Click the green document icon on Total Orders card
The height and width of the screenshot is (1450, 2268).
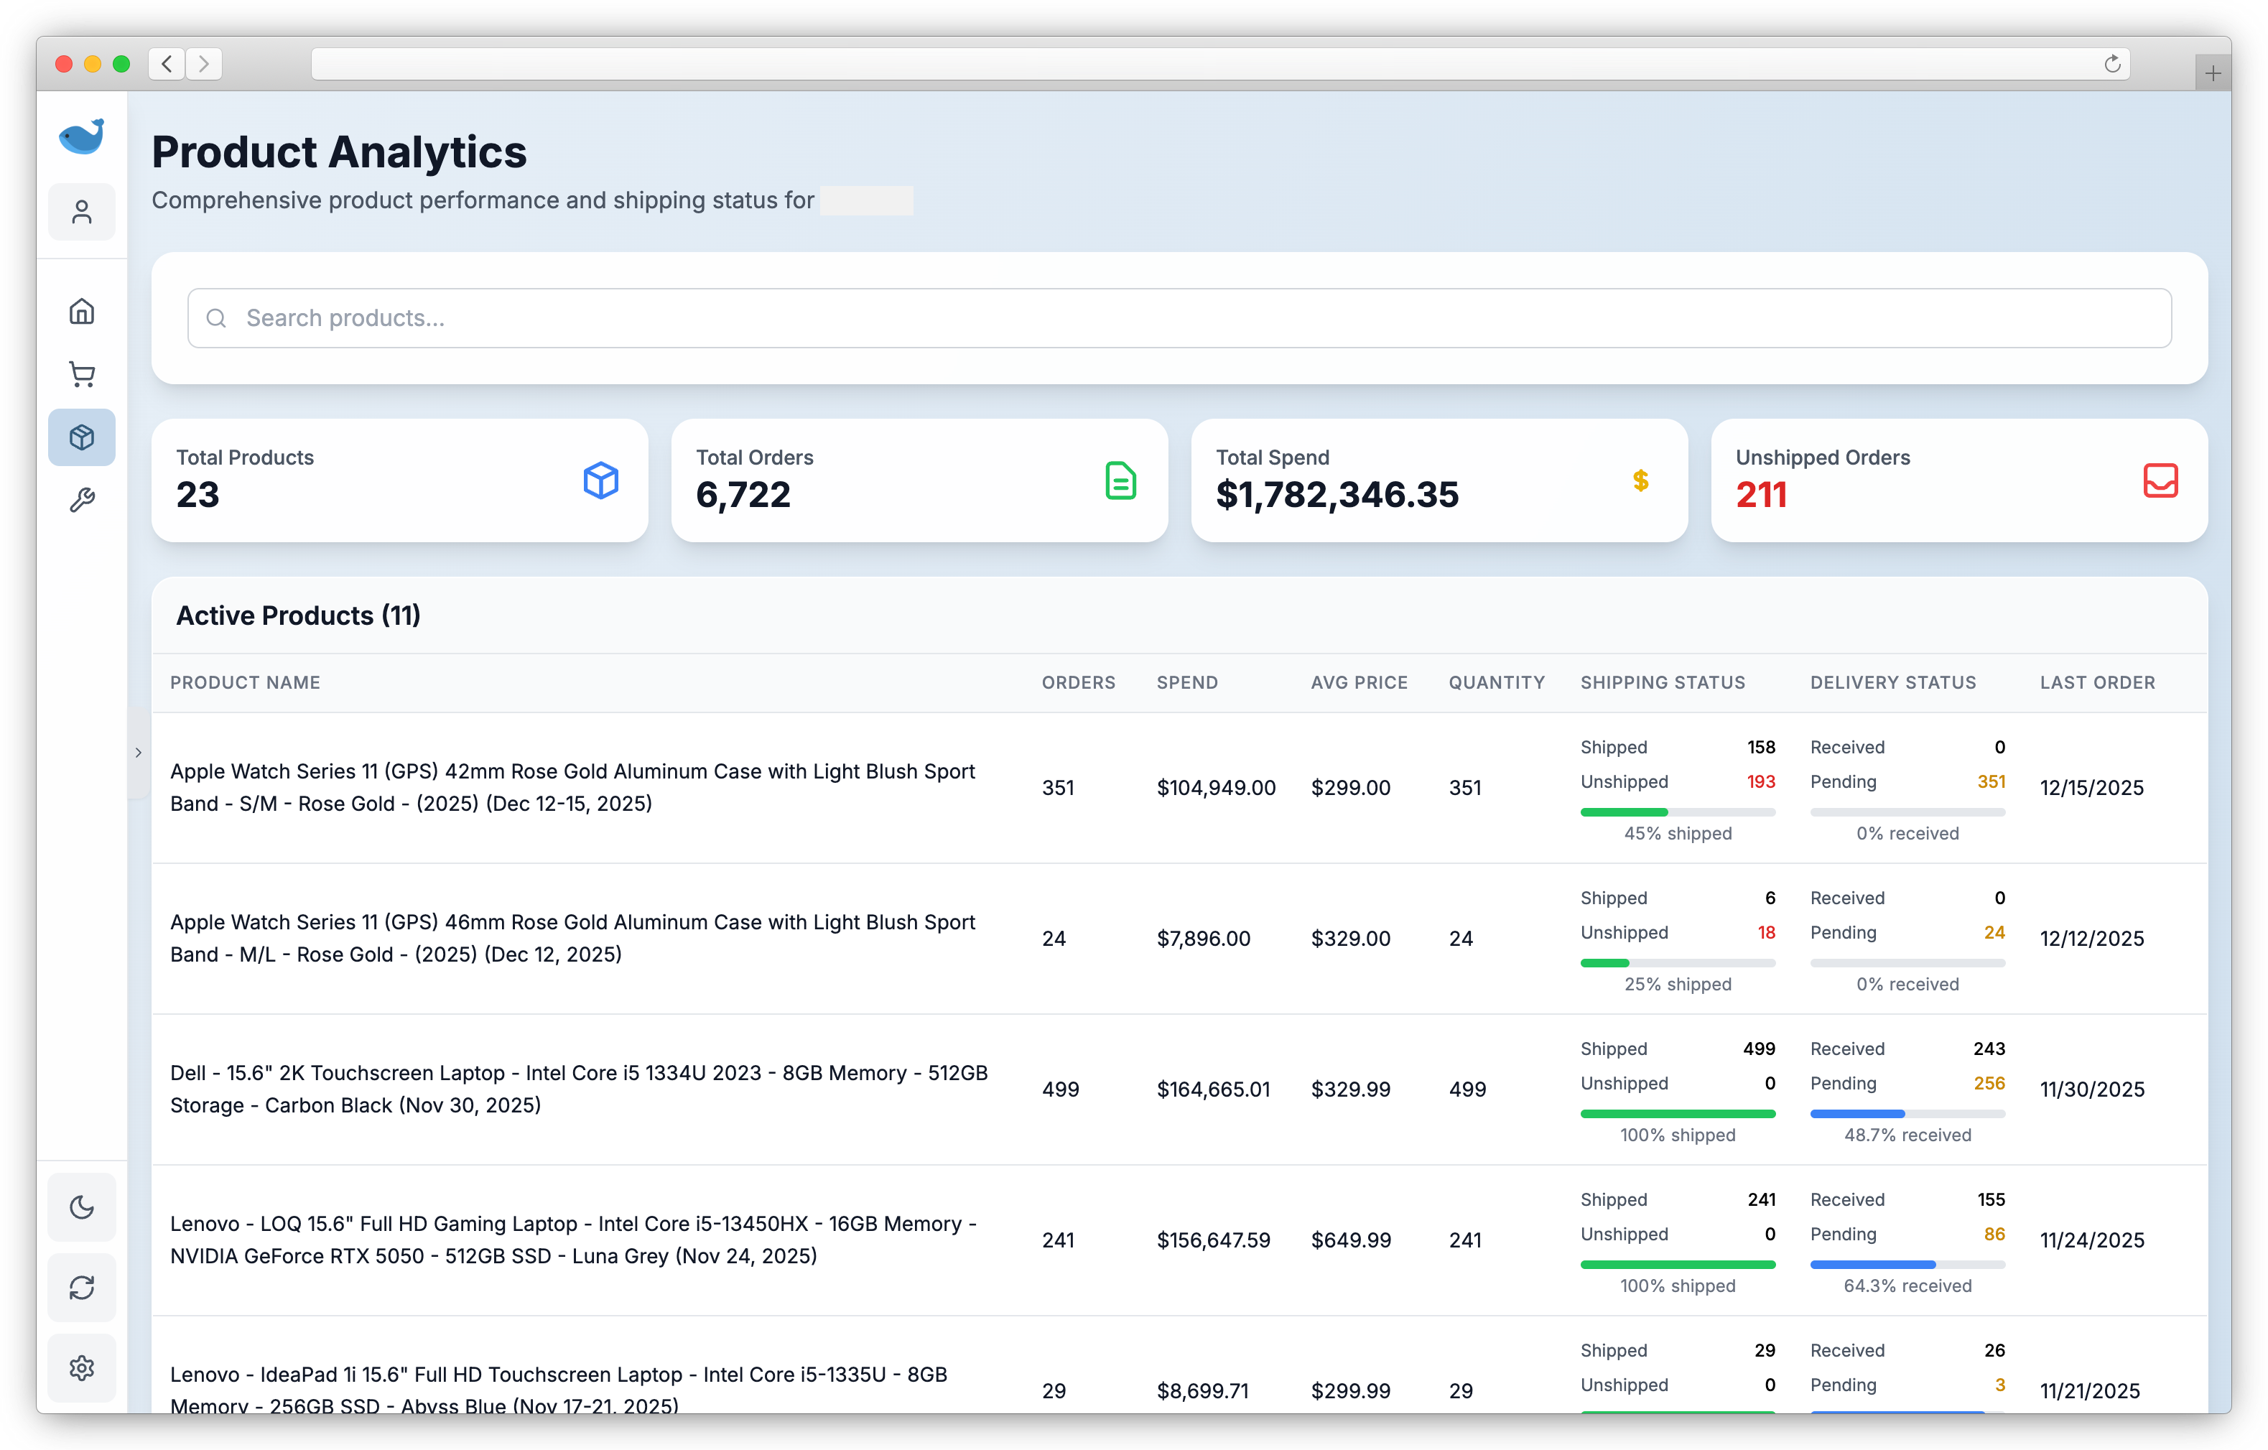(1120, 481)
